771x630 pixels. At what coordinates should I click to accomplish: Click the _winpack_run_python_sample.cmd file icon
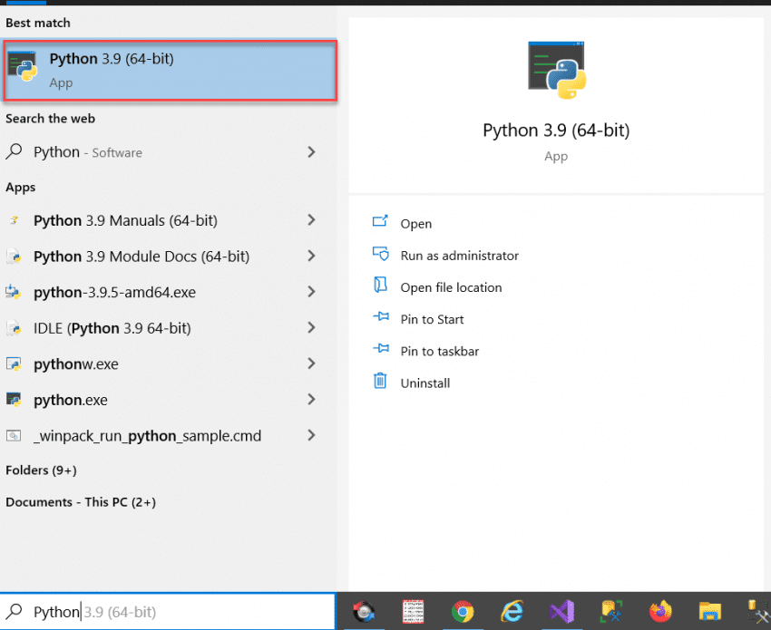point(14,435)
